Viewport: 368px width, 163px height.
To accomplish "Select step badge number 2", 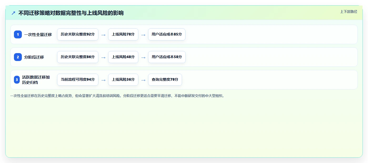I will (18, 57).
